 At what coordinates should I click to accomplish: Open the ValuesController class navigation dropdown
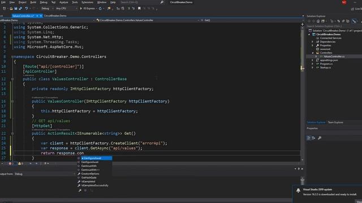(148, 20)
